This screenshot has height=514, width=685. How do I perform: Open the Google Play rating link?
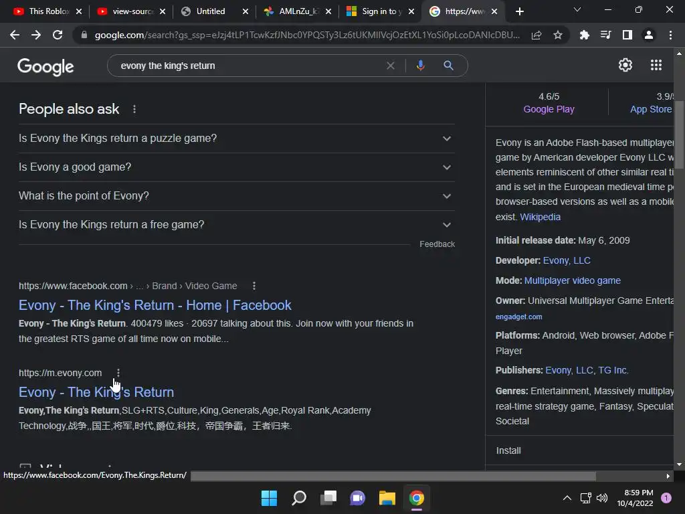pyautogui.click(x=549, y=109)
